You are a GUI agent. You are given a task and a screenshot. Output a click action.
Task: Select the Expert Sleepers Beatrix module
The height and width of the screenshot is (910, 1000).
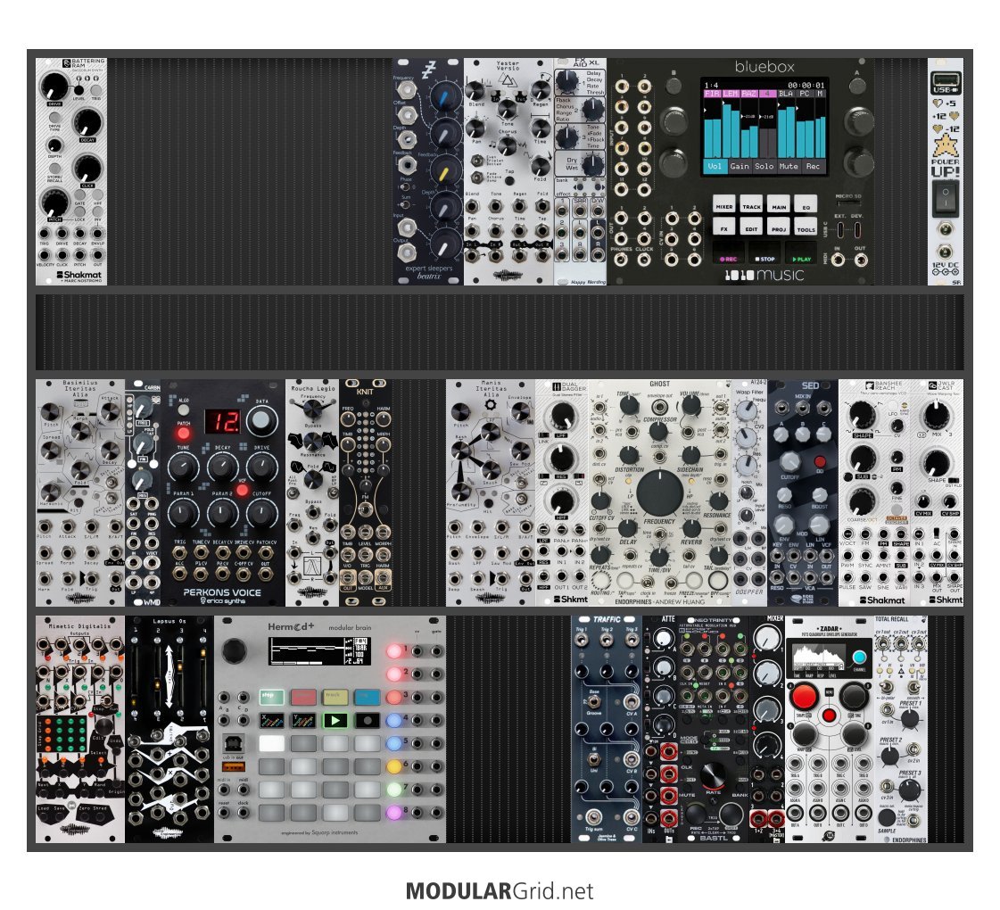[428, 171]
